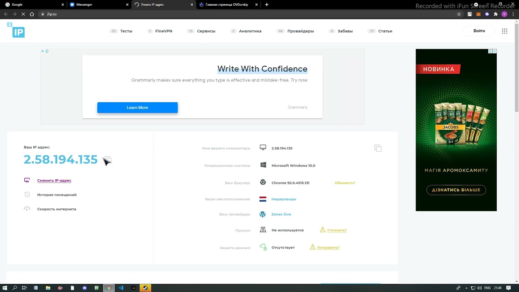Click the 21:40 taskbar clock
The width and height of the screenshot is (519, 292).
pos(498,288)
